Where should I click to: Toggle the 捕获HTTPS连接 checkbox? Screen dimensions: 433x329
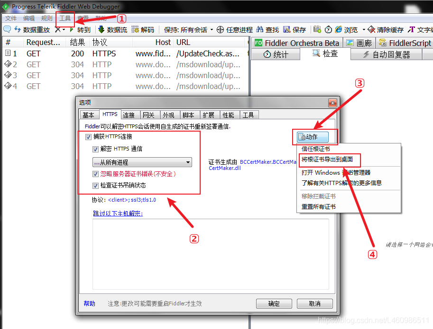(88, 137)
